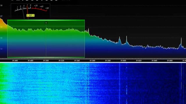The height and width of the screenshot is (104, 186).
Task: Click the 91.480 frequency label
Action: (x=31, y=61)
